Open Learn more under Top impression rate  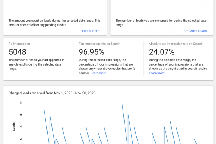[x=98, y=73]
